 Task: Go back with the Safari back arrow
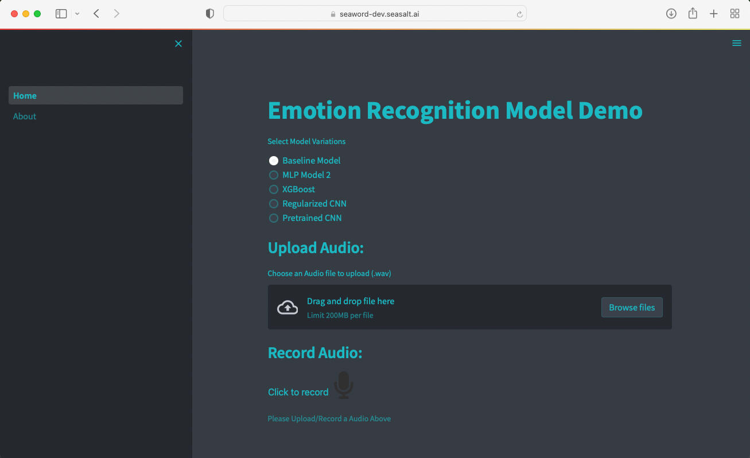point(96,14)
